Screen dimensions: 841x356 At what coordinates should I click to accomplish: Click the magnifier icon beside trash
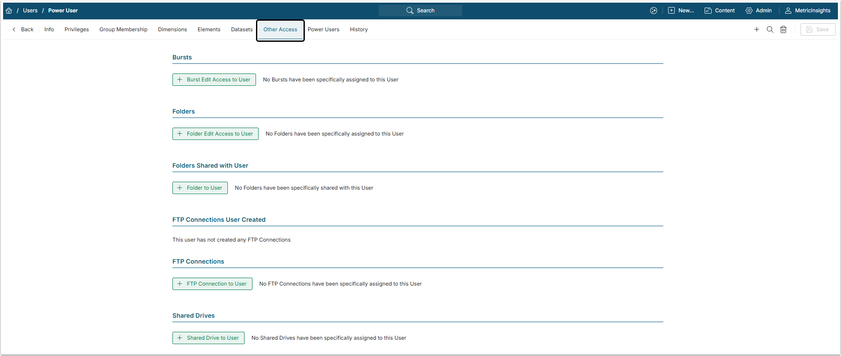[770, 29]
